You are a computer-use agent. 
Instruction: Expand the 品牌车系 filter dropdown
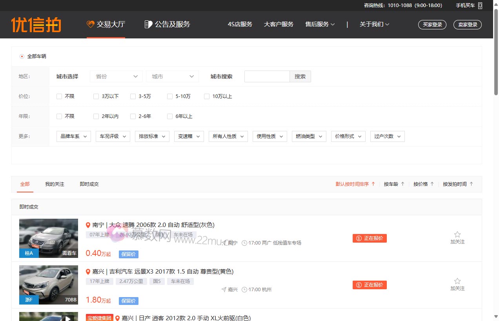tap(74, 136)
